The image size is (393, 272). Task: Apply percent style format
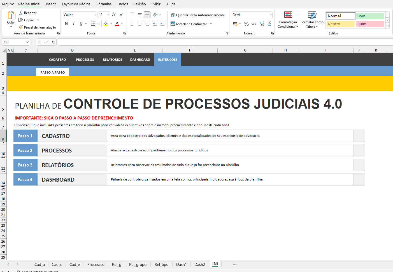[x=247, y=24]
